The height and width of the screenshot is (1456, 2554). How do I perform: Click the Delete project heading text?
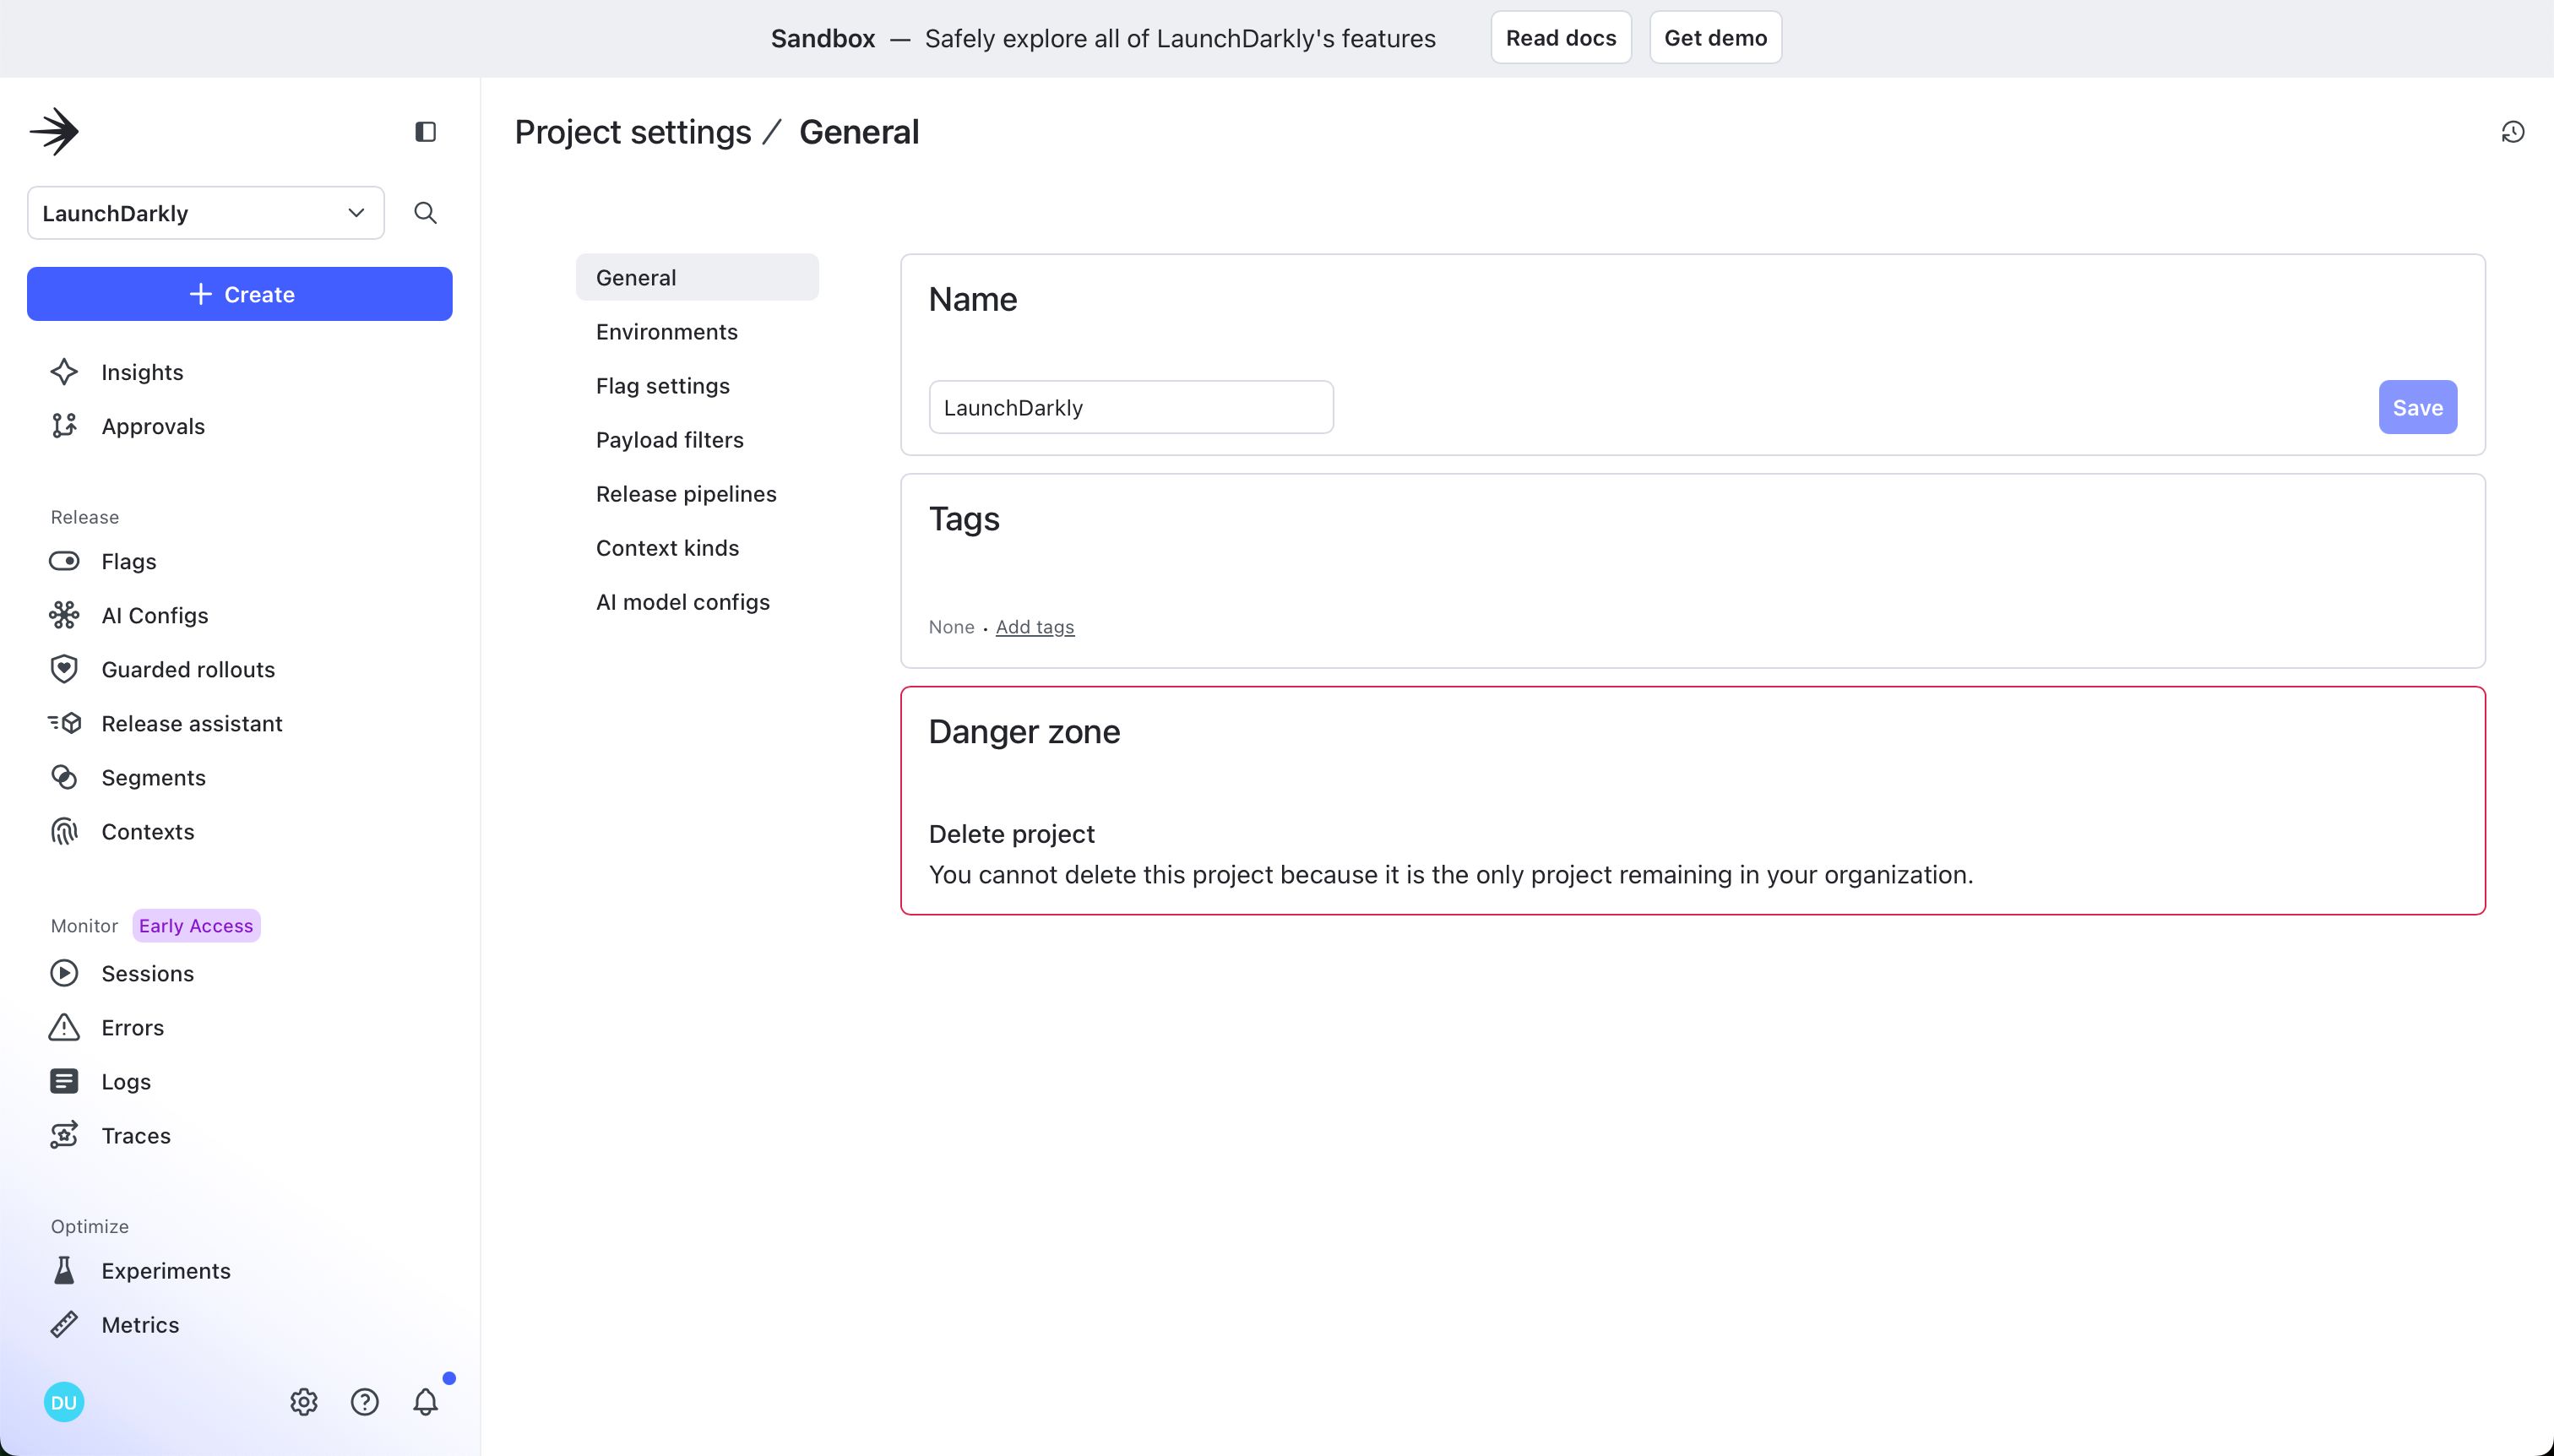[x=1011, y=834]
